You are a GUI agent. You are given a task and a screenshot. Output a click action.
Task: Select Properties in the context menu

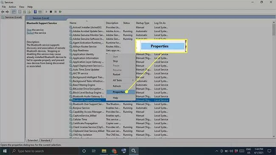coord(121,92)
